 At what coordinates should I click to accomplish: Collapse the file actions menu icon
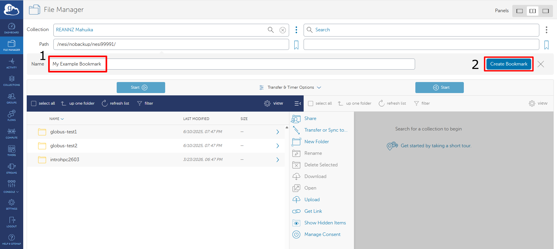[x=298, y=103]
